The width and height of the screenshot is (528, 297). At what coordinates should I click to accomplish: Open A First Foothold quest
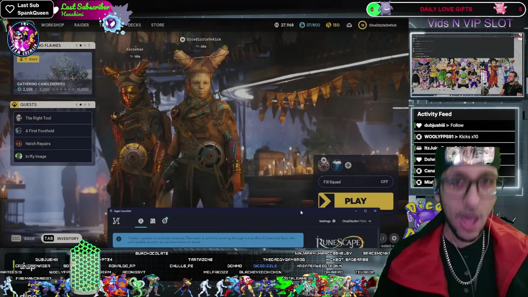(53, 131)
